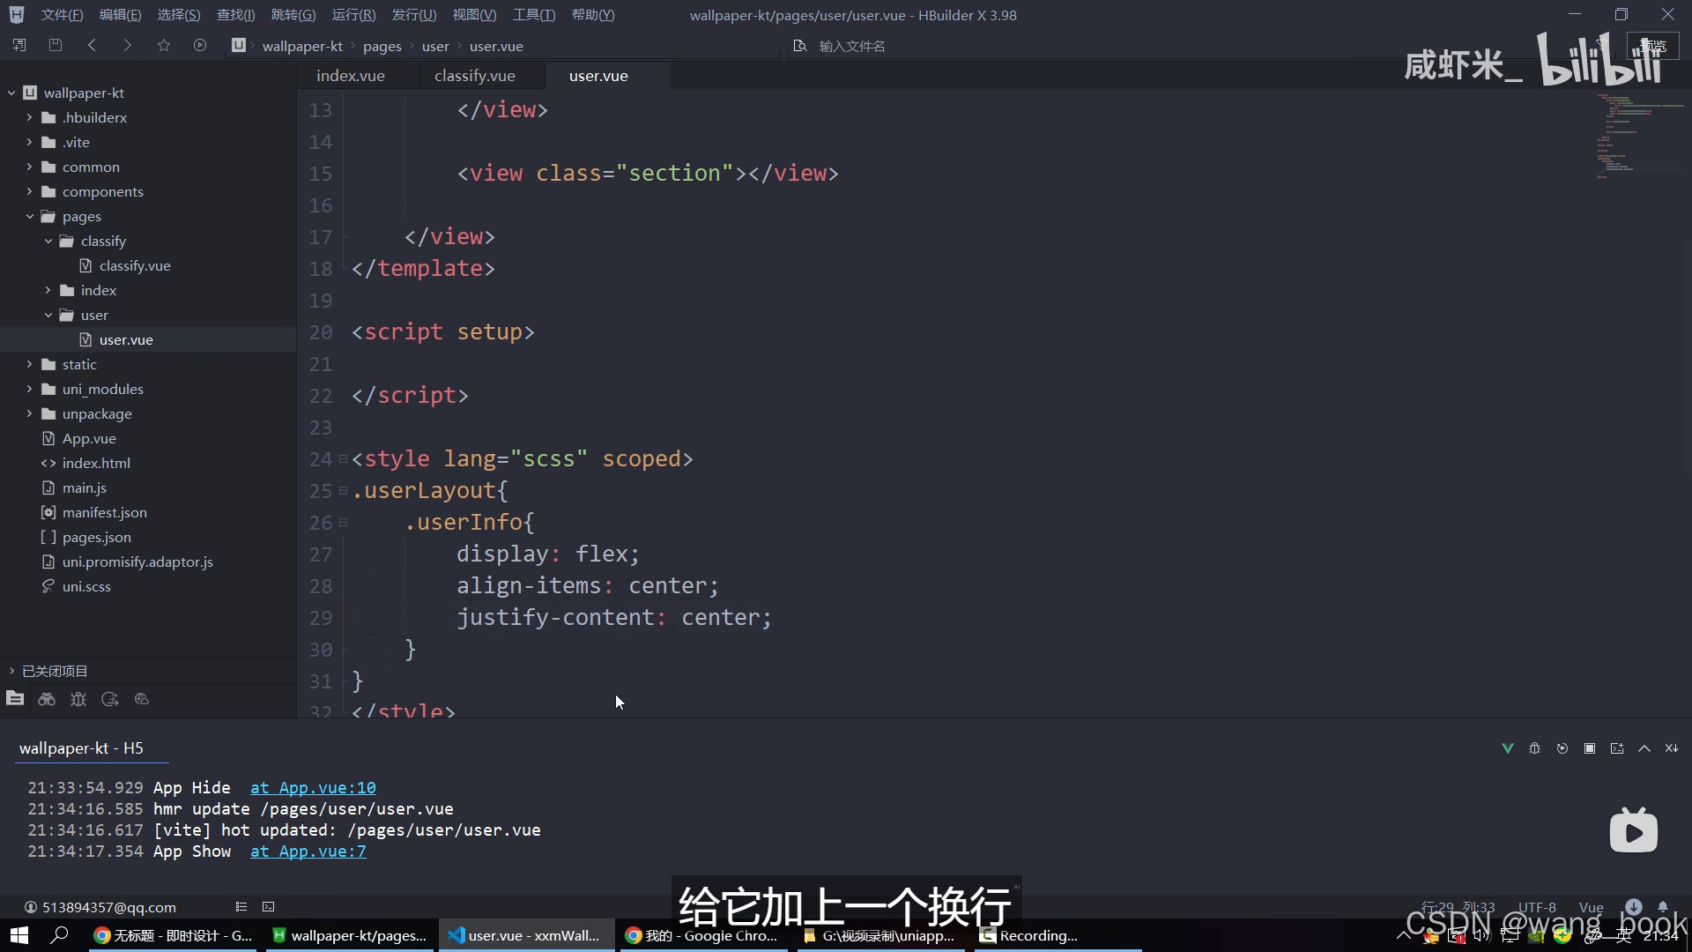
Task: Click the pages breadcrumb segment
Action: click(x=382, y=46)
